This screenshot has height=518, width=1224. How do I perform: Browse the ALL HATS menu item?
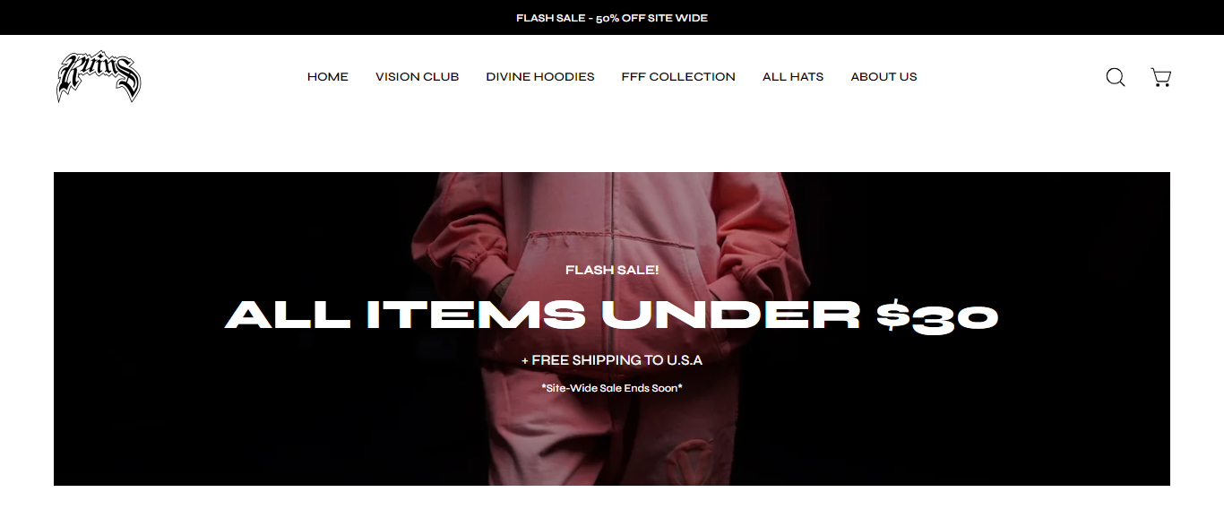pos(793,77)
